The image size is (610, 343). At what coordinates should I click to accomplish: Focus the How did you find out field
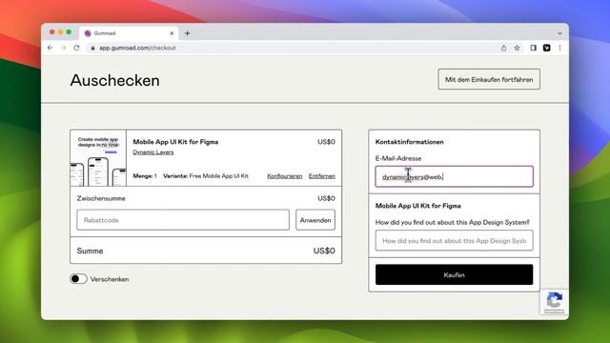pos(454,240)
